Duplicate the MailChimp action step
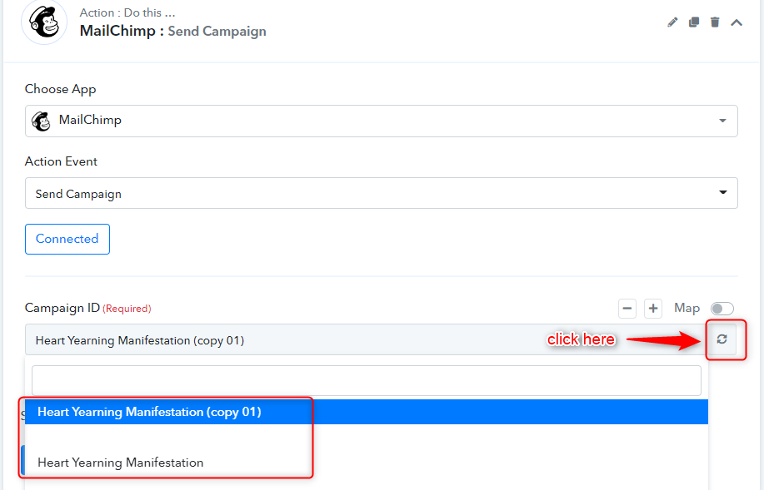Screen dimensions: 764x490 694,22
